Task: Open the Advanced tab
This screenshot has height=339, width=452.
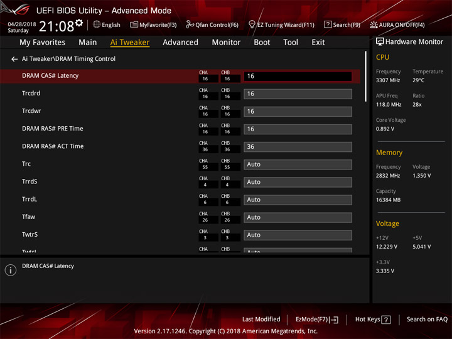Action: coord(180,43)
